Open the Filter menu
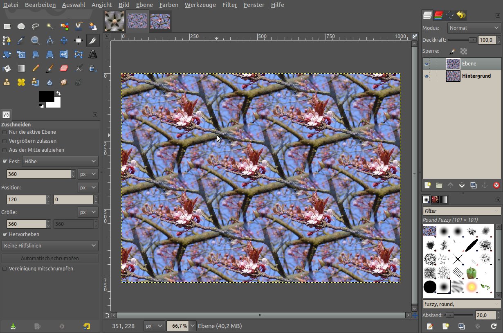503x333 pixels. point(229,5)
